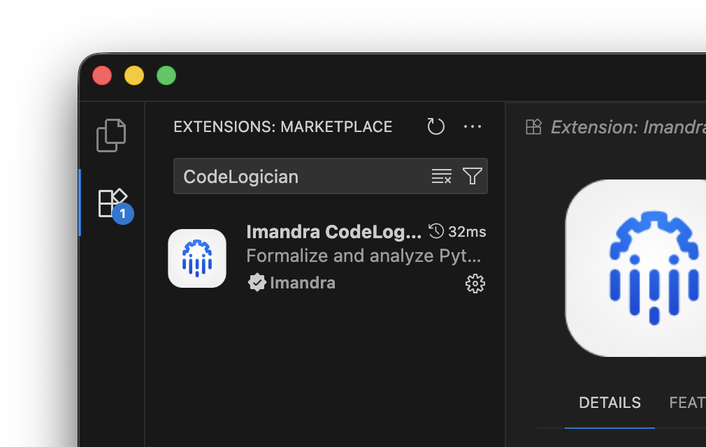Open the Explorer view icon
Image resolution: width=706 pixels, height=447 pixels.
pos(112,135)
